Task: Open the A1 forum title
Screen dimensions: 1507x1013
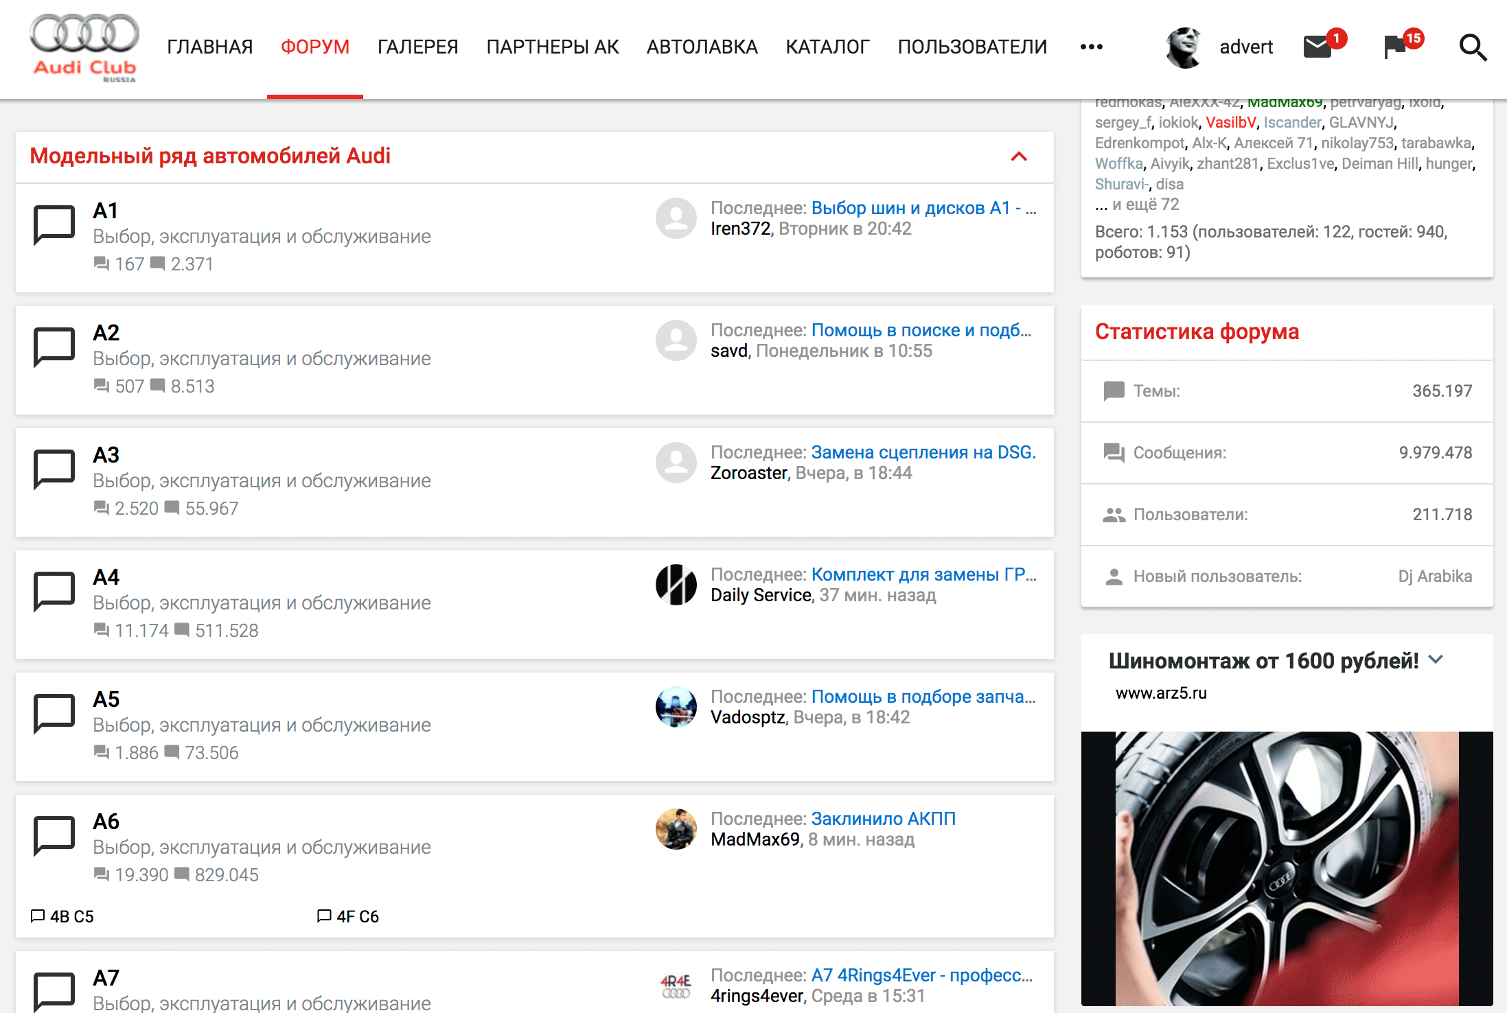Action: pyautogui.click(x=106, y=211)
